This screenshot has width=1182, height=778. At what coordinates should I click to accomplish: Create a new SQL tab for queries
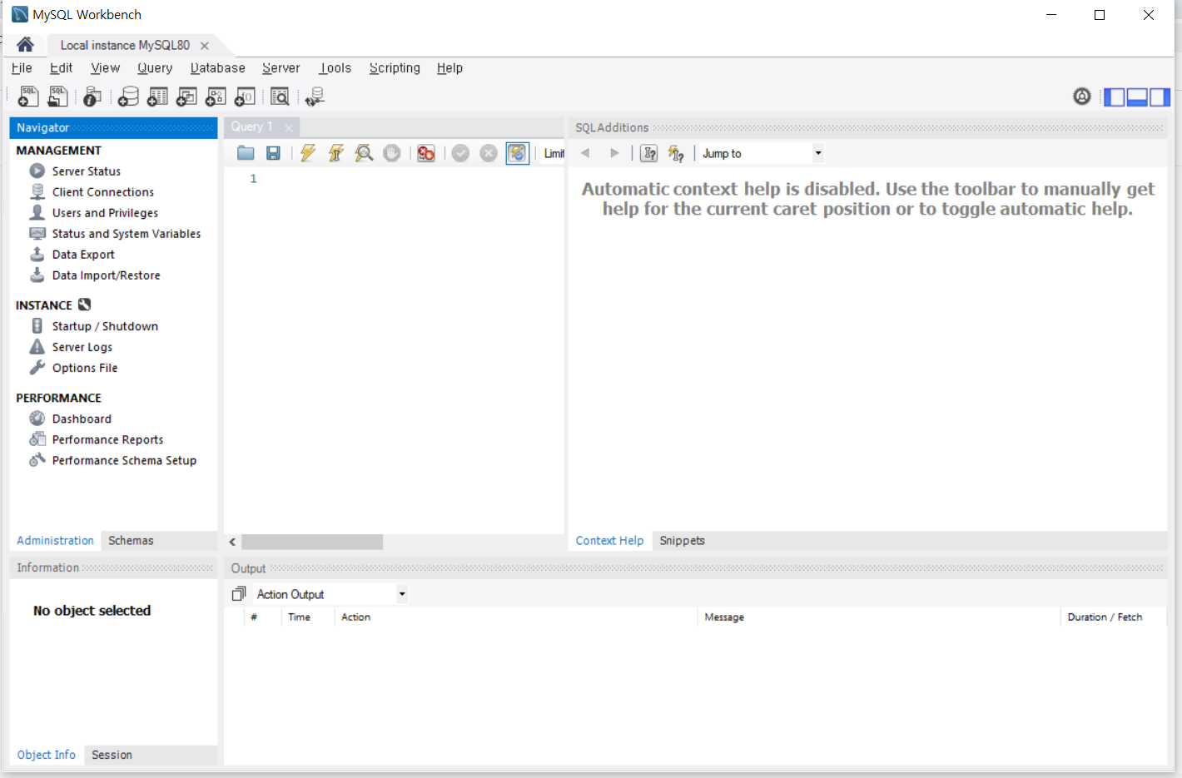28,97
